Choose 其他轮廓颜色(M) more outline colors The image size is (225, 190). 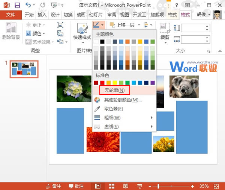click(x=124, y=100)
